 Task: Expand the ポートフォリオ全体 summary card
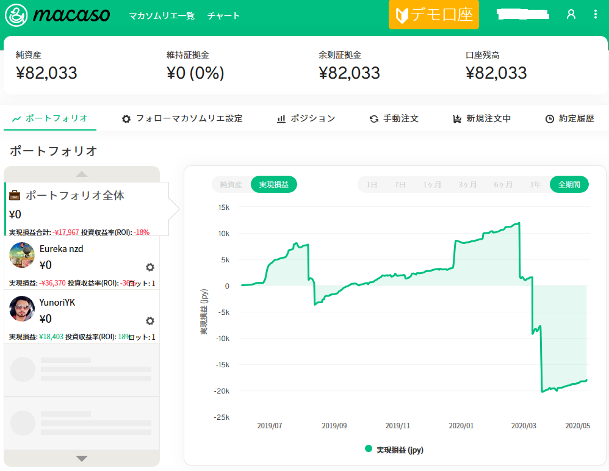pyautogui.click(x=85, y=209)
